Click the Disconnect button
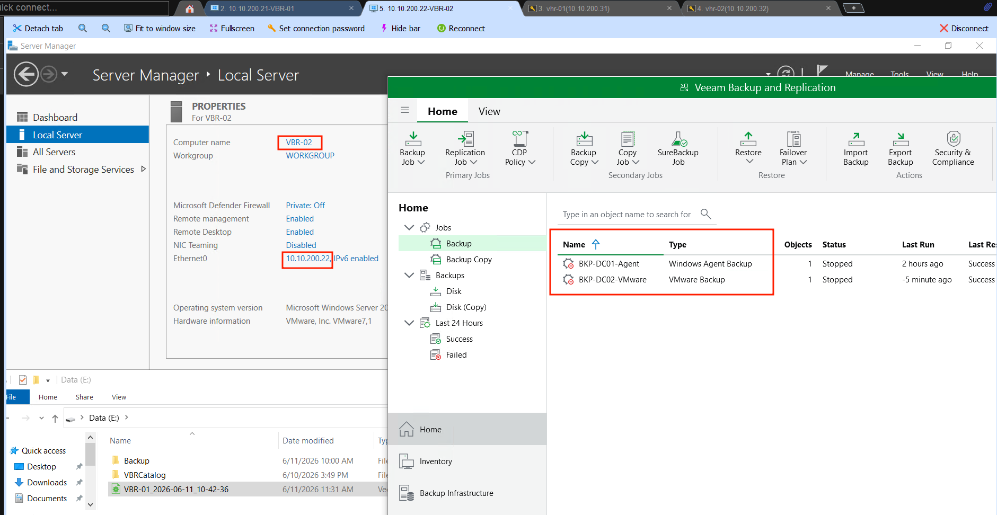Screen dimensions: 997x515 click(x=964, y=28)
